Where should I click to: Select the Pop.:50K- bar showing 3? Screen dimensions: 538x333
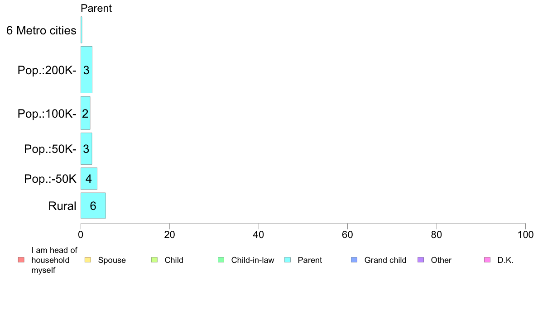click(x=86, y=148)
